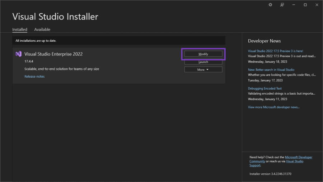This screenshot has height=182, width=323.
Task: Click the date Wednesday, January 18, 2023
Action: 267,62
